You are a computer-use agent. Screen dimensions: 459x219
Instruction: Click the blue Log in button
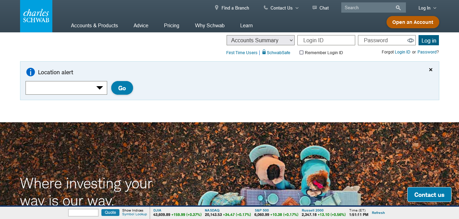(x=429, y=40)
